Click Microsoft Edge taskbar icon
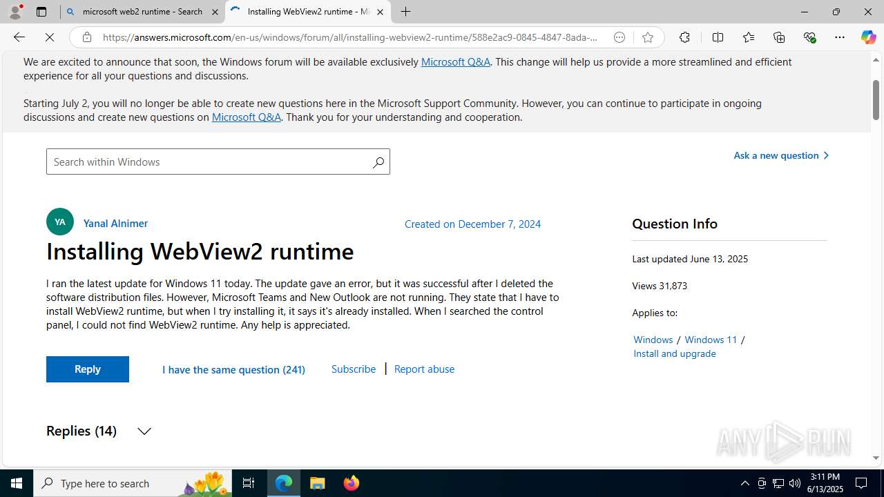884x497 pixels. click(284, 483)
